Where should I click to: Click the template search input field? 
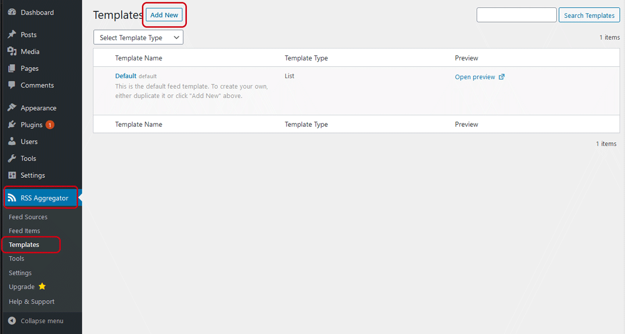coord(516,15)
